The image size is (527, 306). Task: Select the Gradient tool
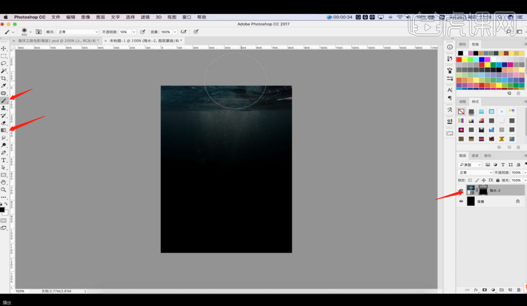point(4,130)
